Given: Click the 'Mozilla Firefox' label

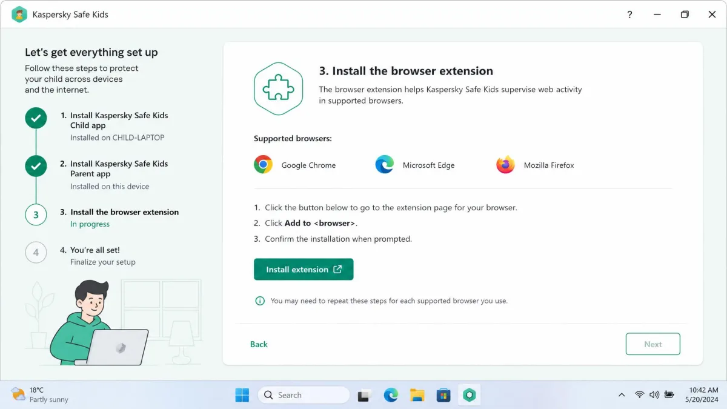Looking at the screenshot, I should coord(549,165).
